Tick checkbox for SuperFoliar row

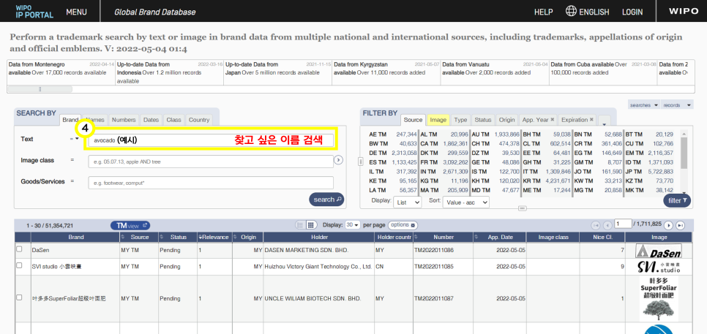click(x=19, y=297)
